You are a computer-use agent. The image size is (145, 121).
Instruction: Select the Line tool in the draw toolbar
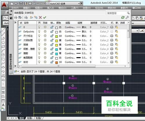point(3,30)
